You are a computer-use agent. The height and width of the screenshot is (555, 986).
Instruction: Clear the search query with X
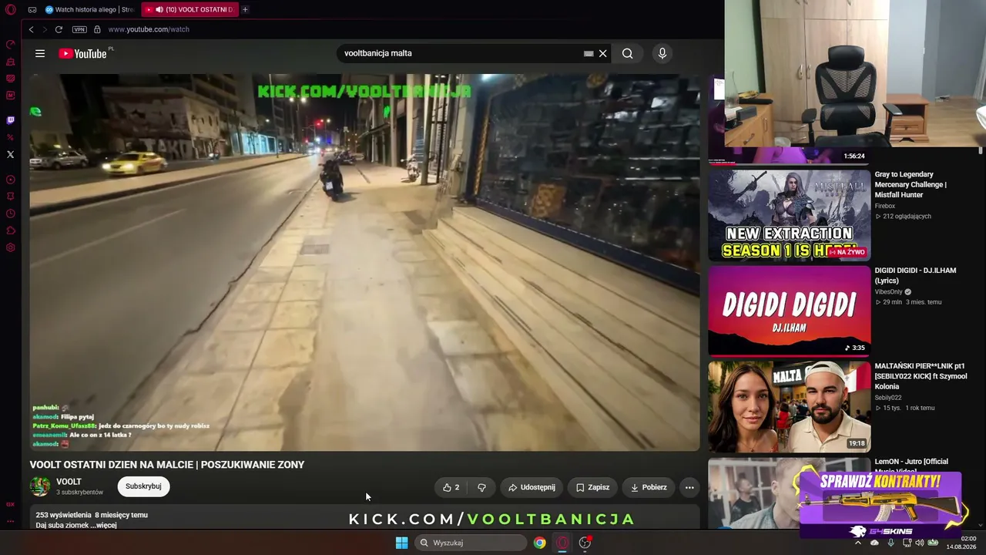coord(603,53)
